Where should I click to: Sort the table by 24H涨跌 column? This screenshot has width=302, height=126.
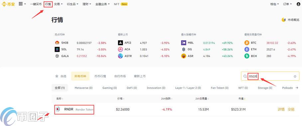click(x=167, y=99)
